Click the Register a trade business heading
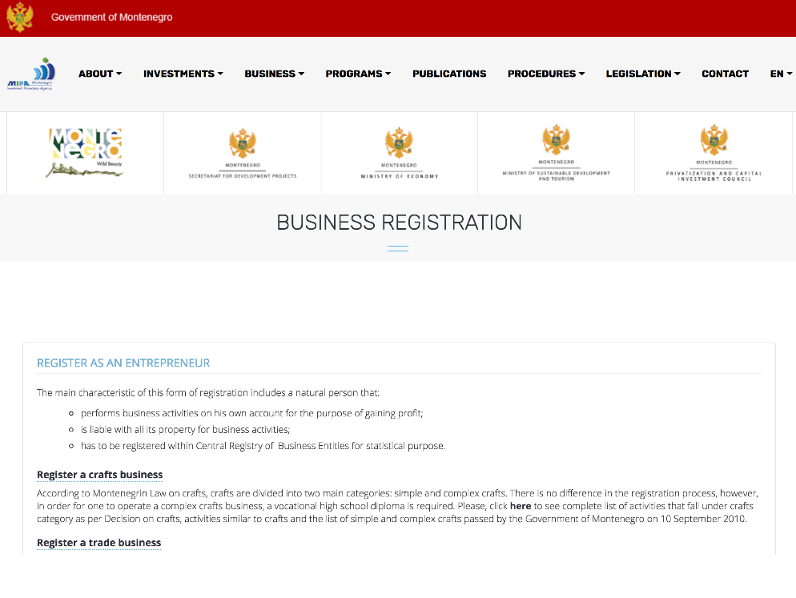Image resolution: width=796 pixels, height=598 pixels. pos(99,543)
